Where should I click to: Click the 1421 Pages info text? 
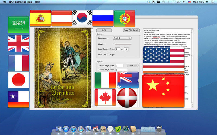[x=109, y=55]
